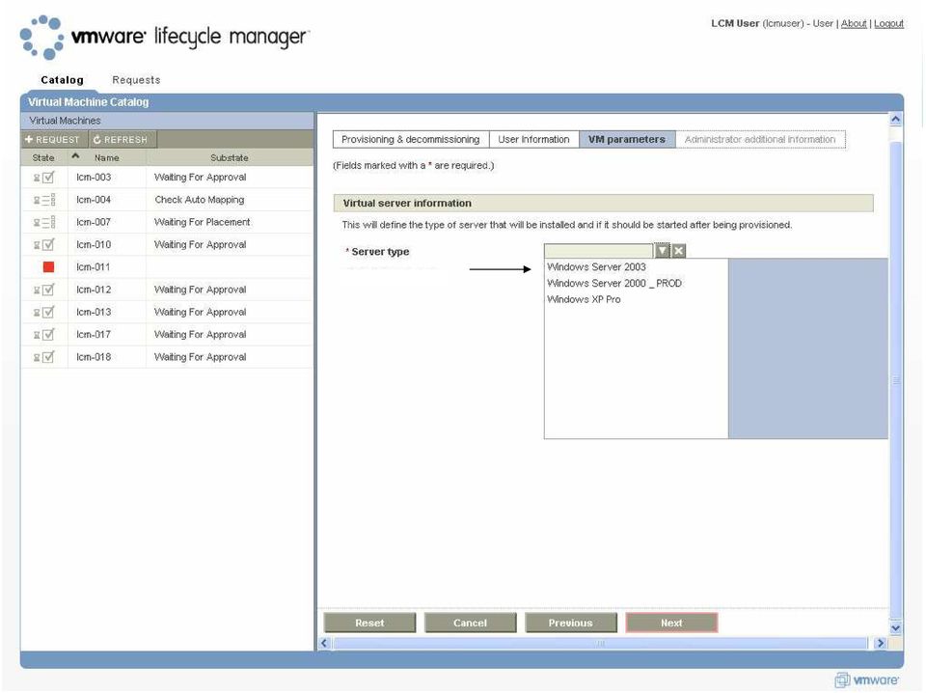926x693 pixels.
Task: Click the Request button
Action: click(53, 139)
